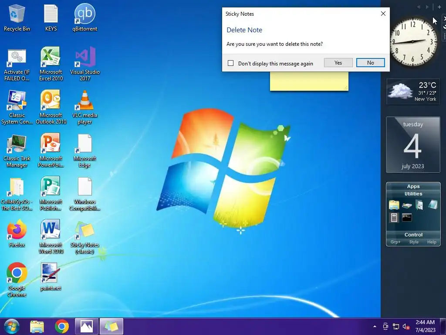
Task: Select Microsoft Word 2010 desktop icon
Action: tap(51, 237)
